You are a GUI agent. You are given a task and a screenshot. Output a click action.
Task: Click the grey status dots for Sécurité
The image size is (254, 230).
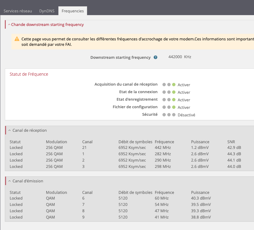click(x=169, y=115)
